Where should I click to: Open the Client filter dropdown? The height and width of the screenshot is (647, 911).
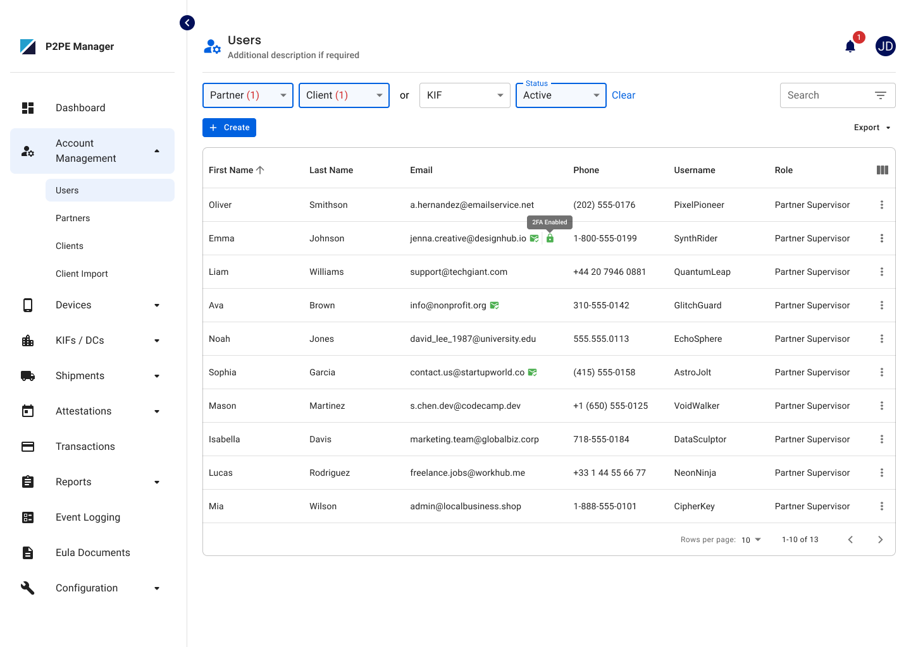[x=344, y=95]
